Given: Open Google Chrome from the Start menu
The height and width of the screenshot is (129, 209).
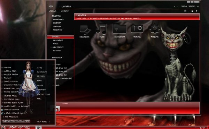Looking at the screenshot, I should (11, 81).
